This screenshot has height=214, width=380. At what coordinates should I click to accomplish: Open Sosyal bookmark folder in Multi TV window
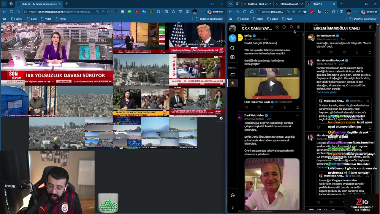click(x=17, y=19)
